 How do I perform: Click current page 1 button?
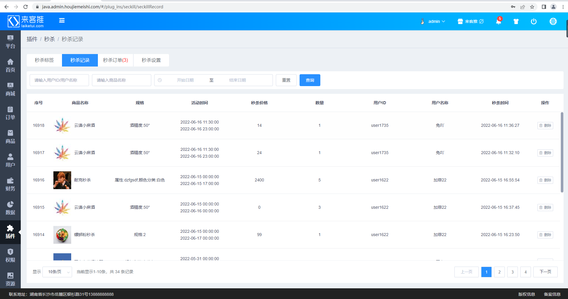pyautogui.click(x=486, y=272)
